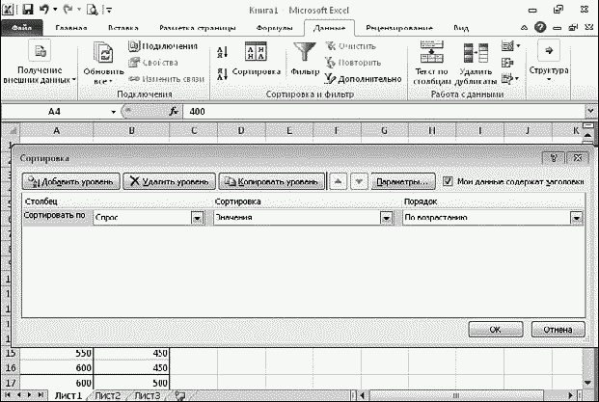The width and height of the screenshot is (599, 402).
Task: Open the Лист2 sheet tab
Action: (107, 395)
